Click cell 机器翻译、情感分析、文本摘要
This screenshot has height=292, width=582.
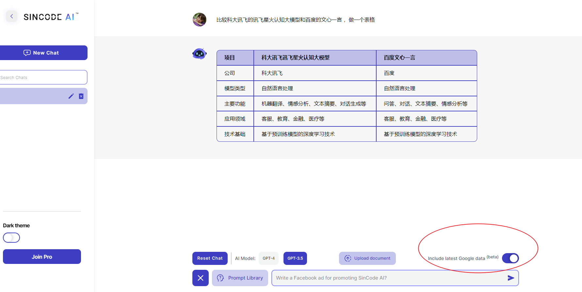[x=314, y=104]
